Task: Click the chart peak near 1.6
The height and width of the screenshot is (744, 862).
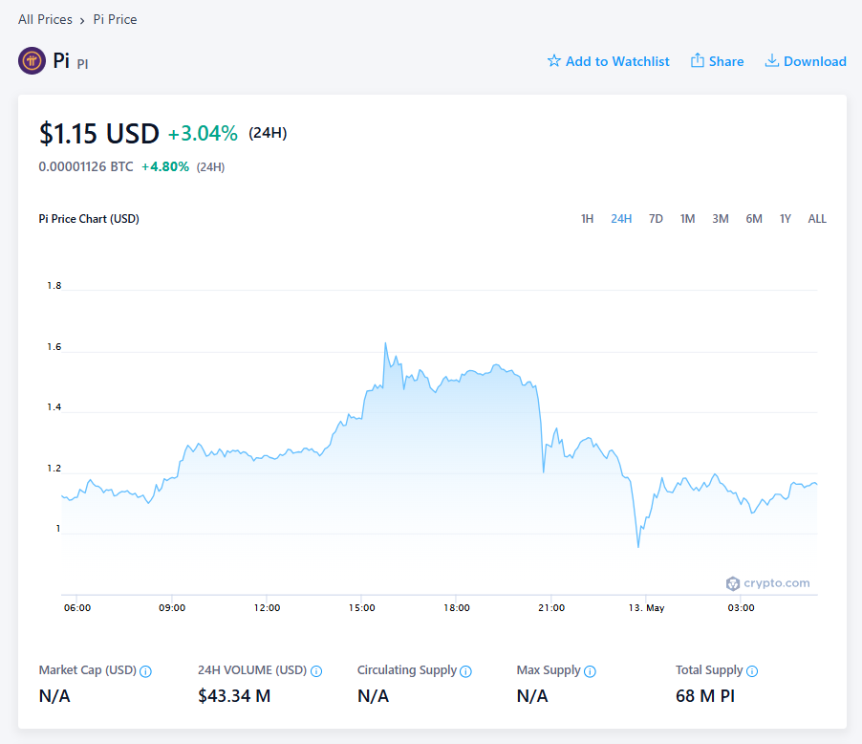Action: [385, 343]
